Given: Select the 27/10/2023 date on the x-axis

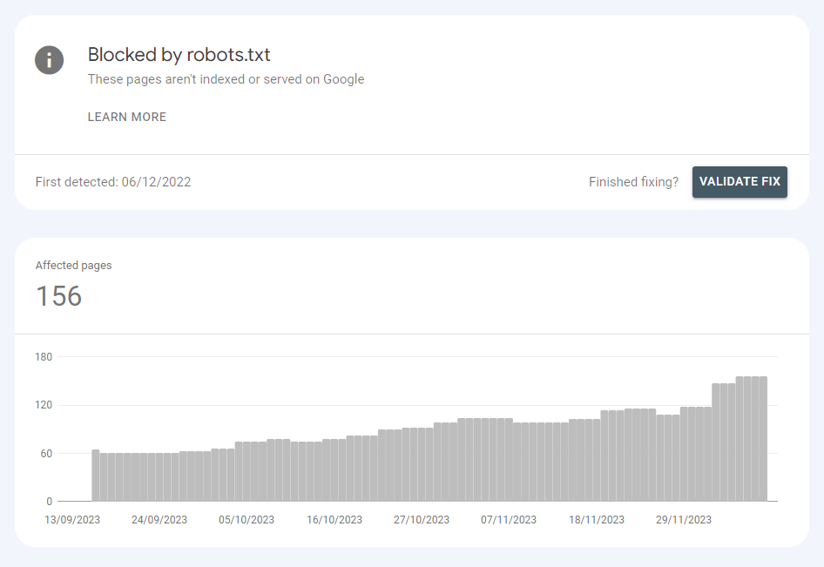Looking at the screenshot, I should (x=422, y=518).
